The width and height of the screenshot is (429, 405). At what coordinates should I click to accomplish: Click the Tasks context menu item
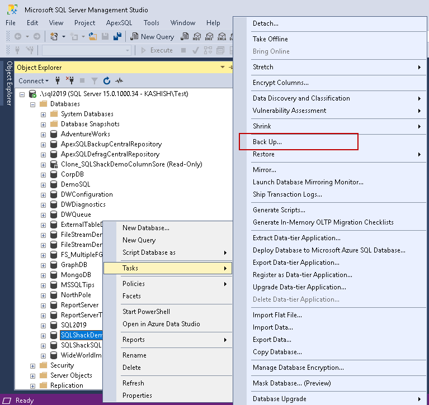click(x=168, y=268)
